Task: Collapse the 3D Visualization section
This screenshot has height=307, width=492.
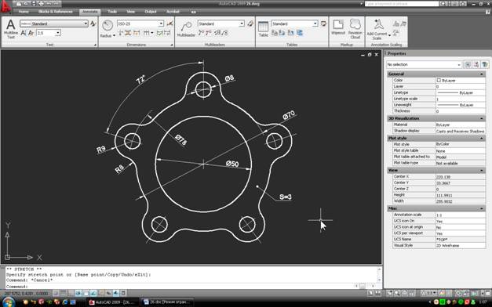Action: [482, 118]
